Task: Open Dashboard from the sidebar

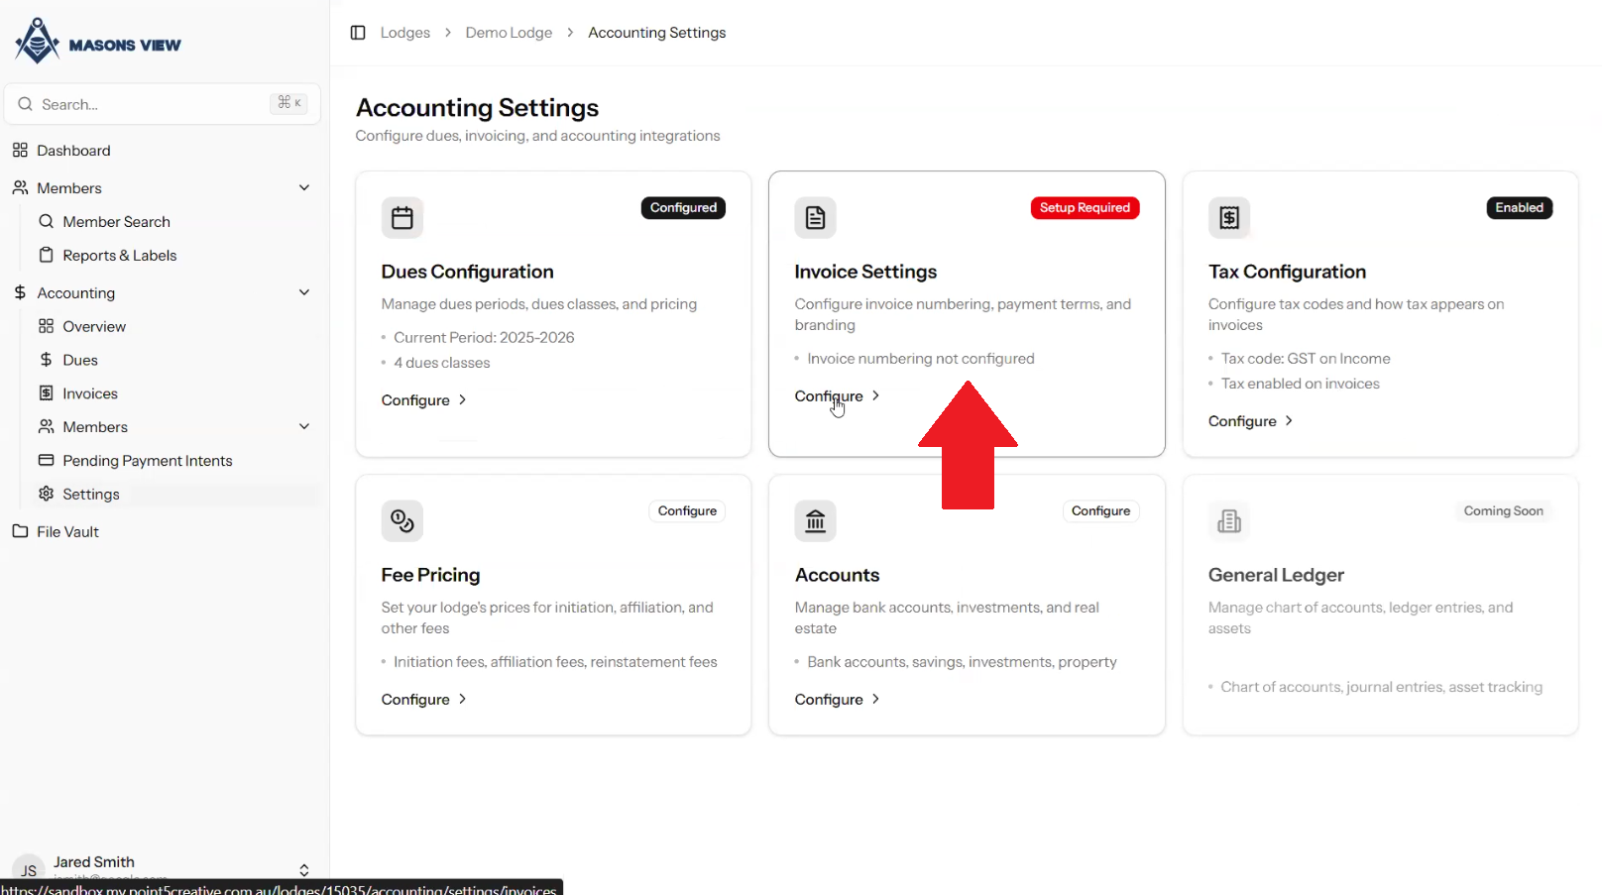Action: (73, 151)
